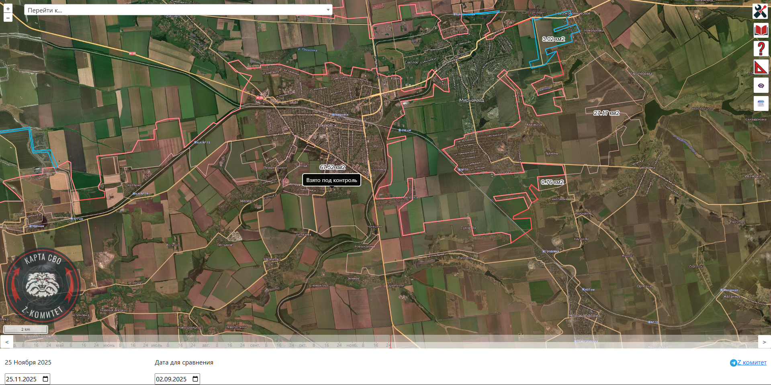Click the "Сухой Яр" village label
Screen dimensions: 771x385
[x=468, y=228]
